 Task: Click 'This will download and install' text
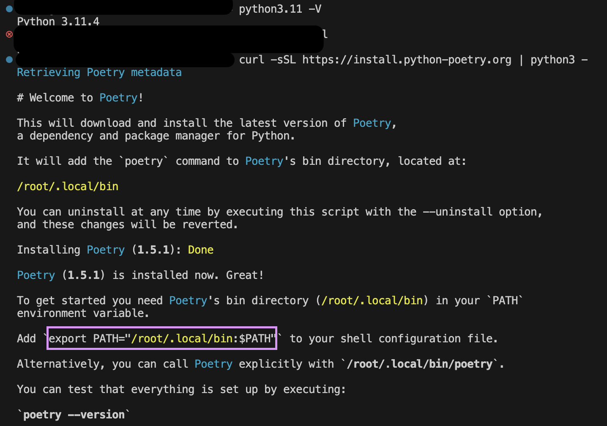(112, 123)
